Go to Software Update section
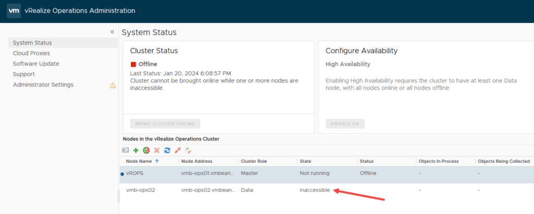The height and width of the screenshot is (214, 534). coord(36,64)
